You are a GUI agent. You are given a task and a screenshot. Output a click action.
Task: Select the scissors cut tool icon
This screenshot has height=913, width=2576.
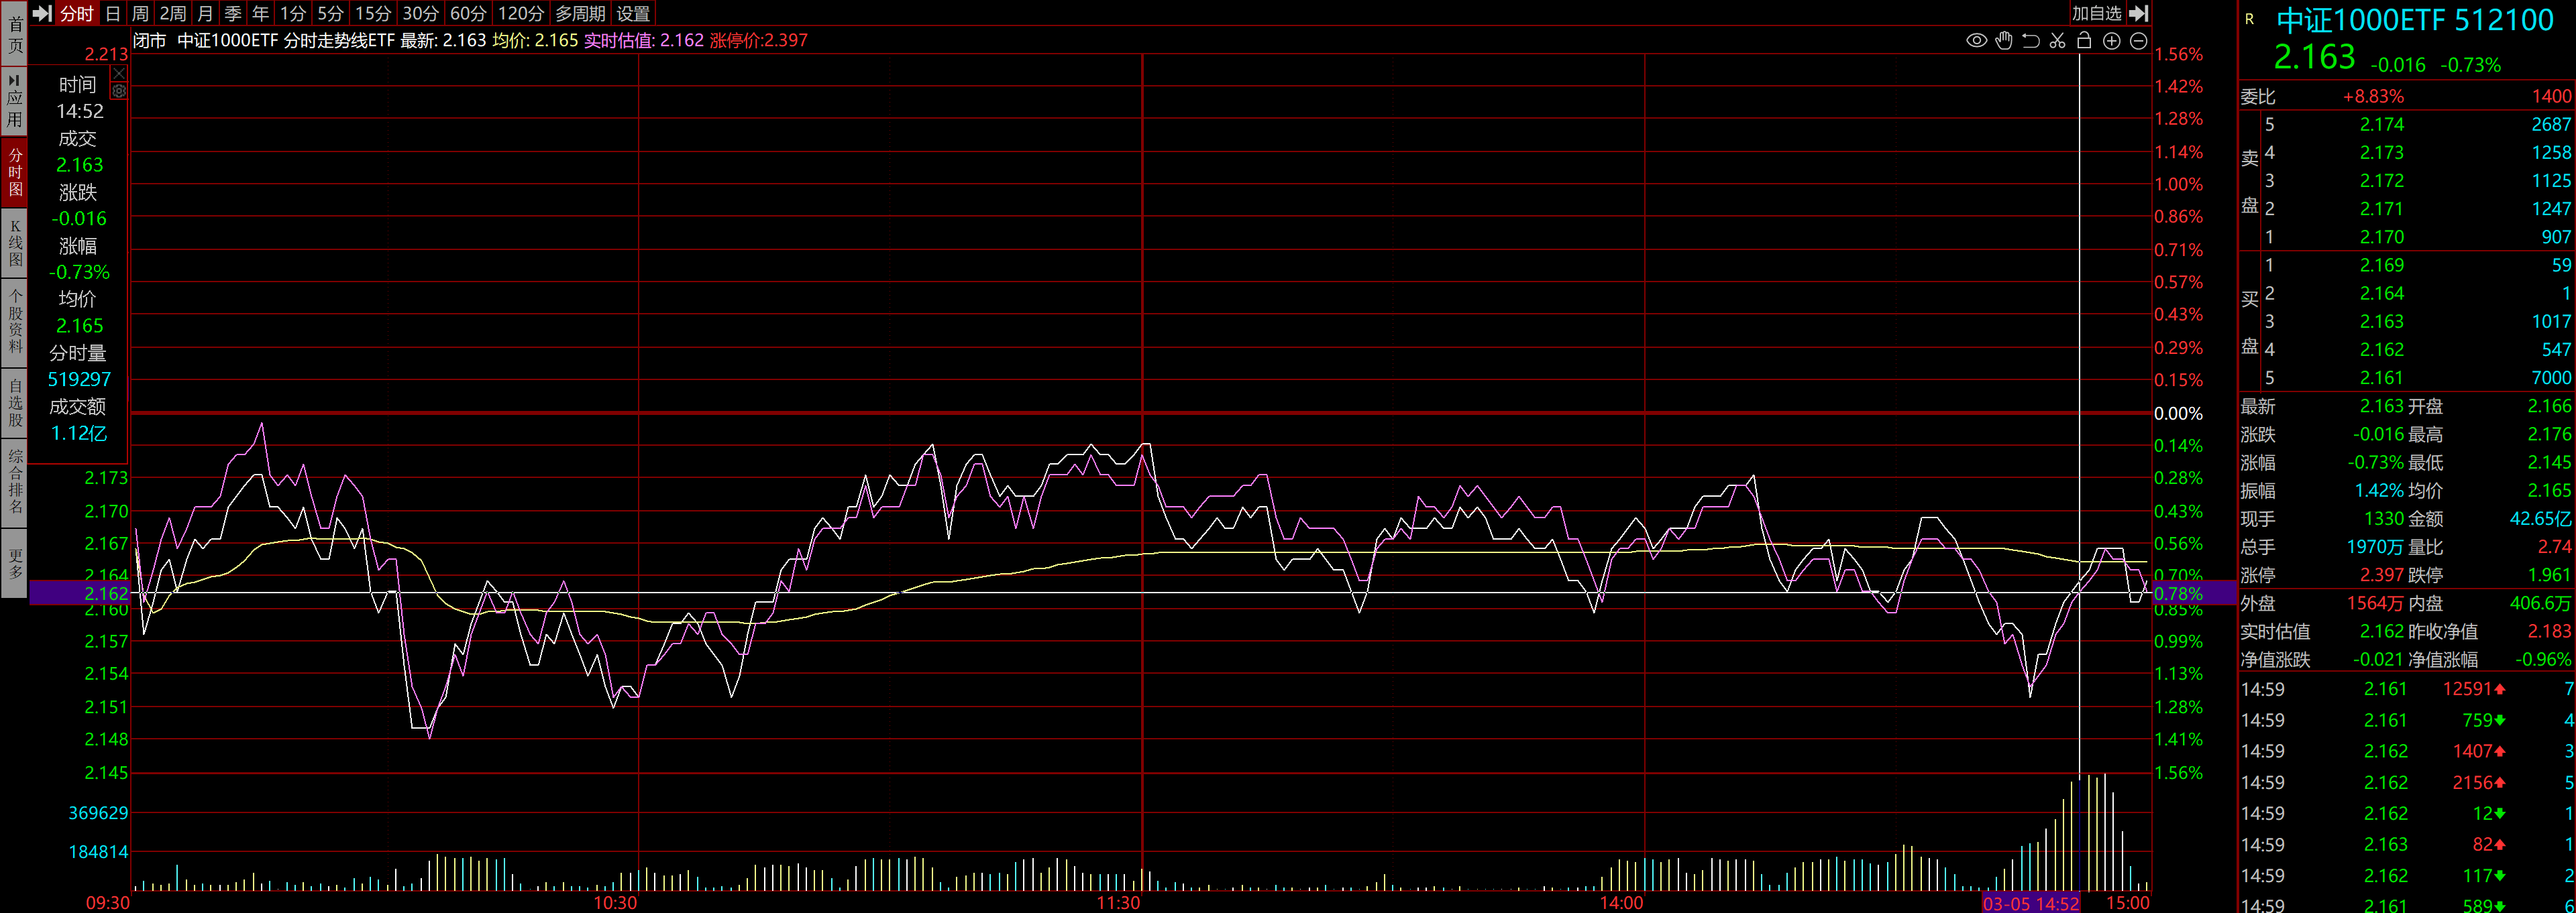tap(2057, 41)
